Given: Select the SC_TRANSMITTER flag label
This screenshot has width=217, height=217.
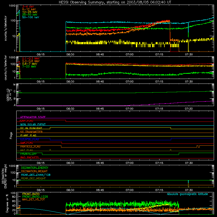Looking at the screenshot, I should tap(31, 132).
